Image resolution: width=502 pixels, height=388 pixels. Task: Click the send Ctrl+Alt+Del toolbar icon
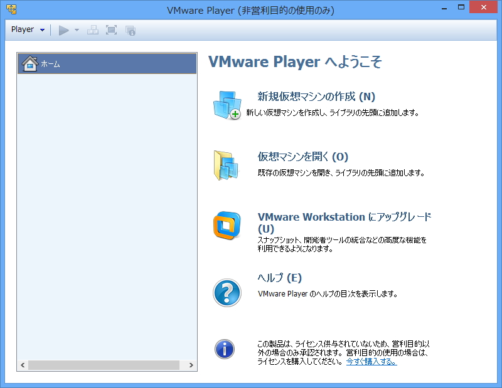[93, 29]
